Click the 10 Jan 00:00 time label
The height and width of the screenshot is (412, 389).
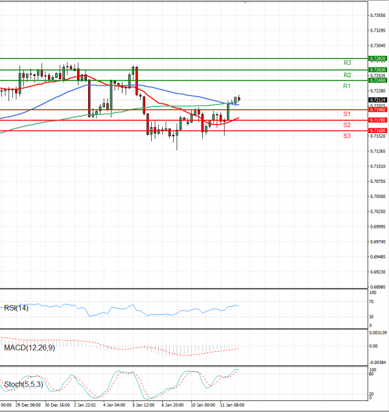click(203, 405)
